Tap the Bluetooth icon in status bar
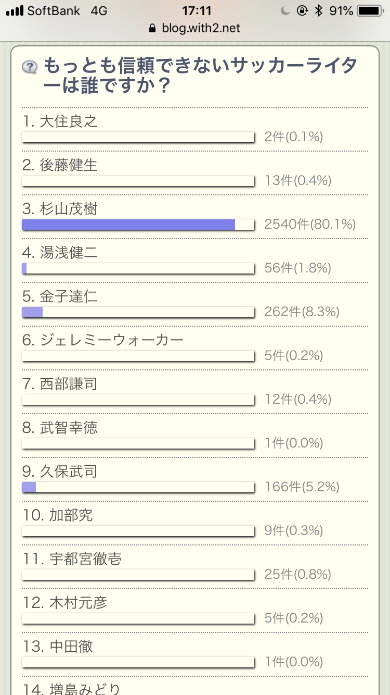This screenshot has width=390, height=695. tap(319, 10)
